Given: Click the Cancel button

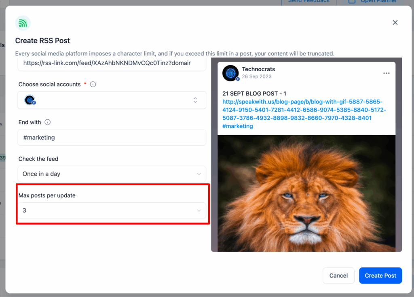Looking at the screenshot, I should 338,276.
